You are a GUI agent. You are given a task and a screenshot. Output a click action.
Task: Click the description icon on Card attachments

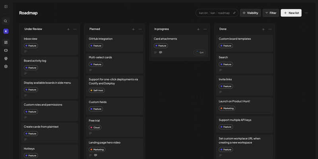tap(155, 52)
